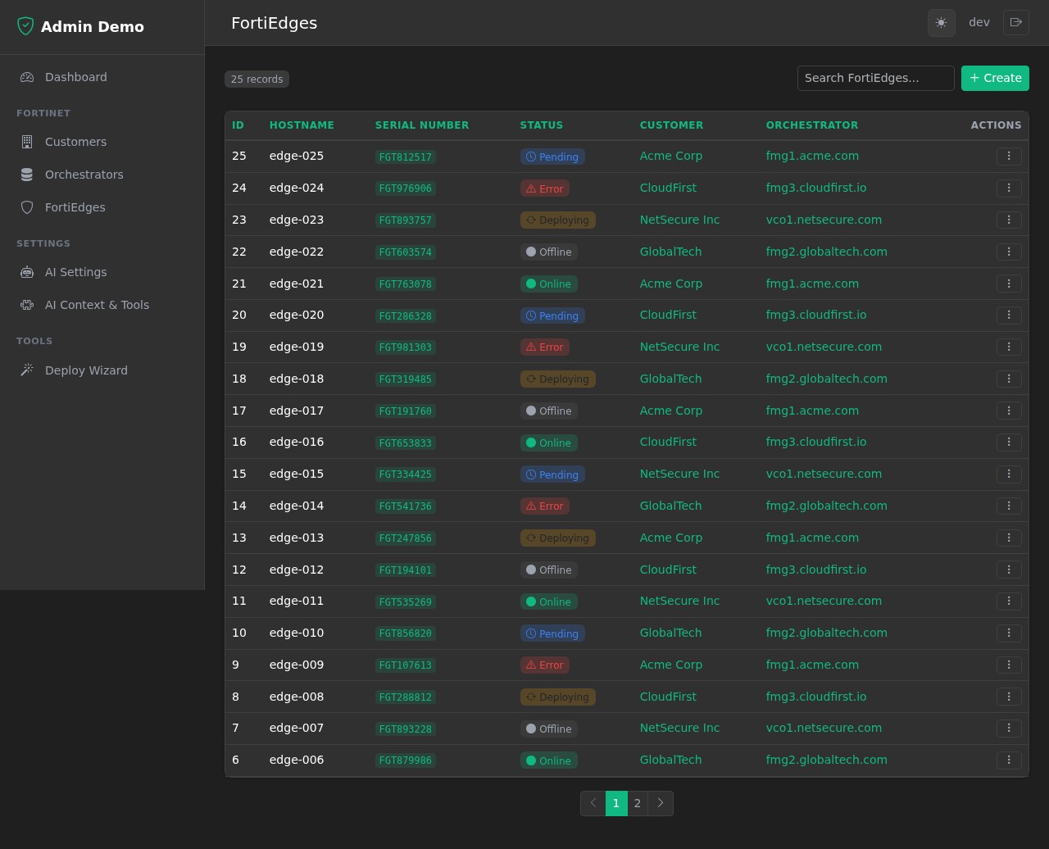
Task: Toggle the light/dark theme sun icon
Action: [x=941, y=23]
